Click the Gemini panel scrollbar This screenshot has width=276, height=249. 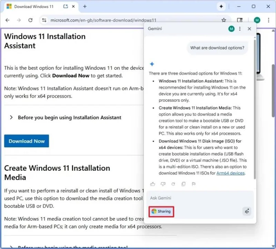coord(255,109)
